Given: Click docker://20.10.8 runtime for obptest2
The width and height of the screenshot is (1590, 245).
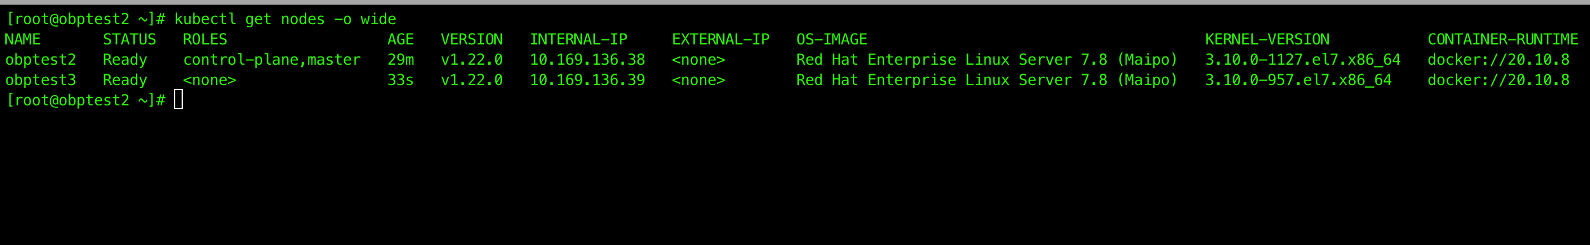Looking at the screenshot, I should point(1499,60).
